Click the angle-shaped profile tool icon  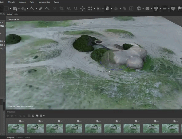[47, 9]
